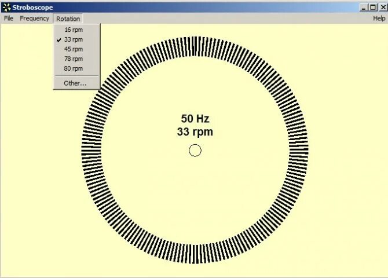The width and height of the screenshot is (388, 278).
Task: Click the small center spindle circle
Action: [x=195, y=151]
